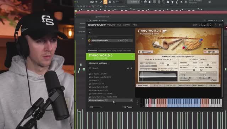Click the PITCH B RANGE slider handle
The height and width of the screenshot is (129, 227).
tap(201, 70)
